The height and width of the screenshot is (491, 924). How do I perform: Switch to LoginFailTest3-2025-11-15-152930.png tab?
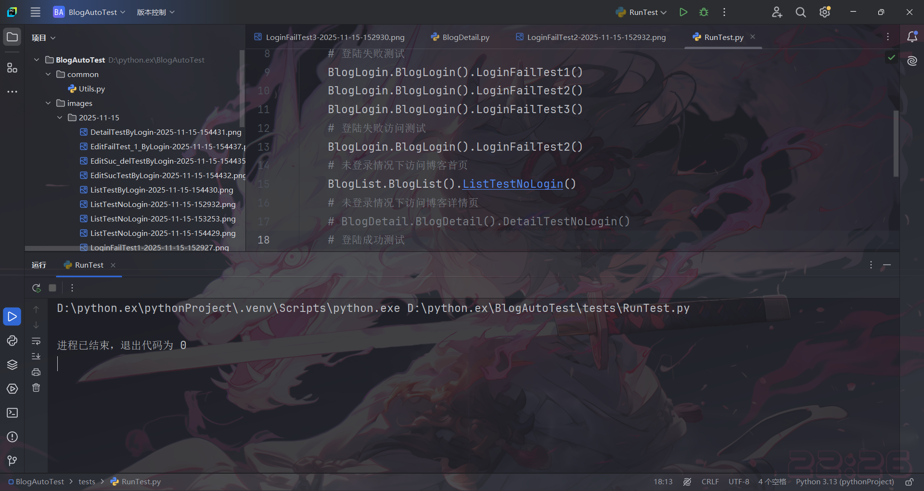coord(330,37)
